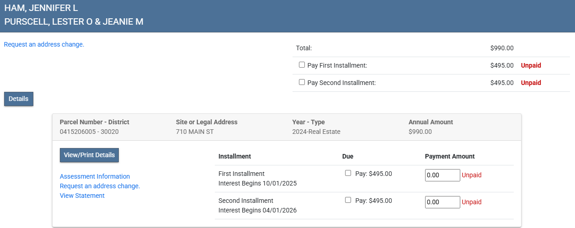Check the Pay Second Installment summary checkbox

[x=302, y=82]
